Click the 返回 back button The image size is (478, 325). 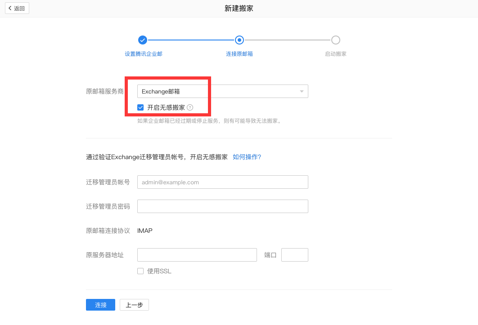17,8
